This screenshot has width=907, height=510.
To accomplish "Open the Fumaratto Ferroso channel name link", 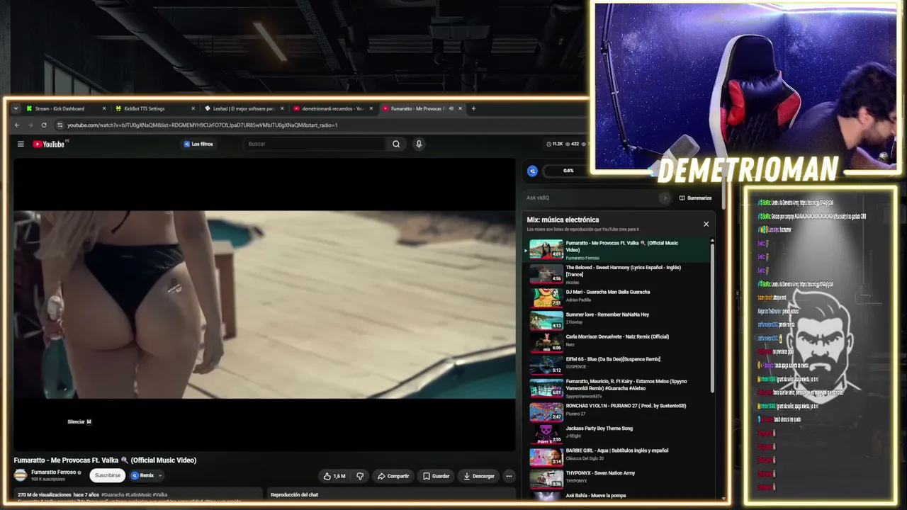I will 53,472.
